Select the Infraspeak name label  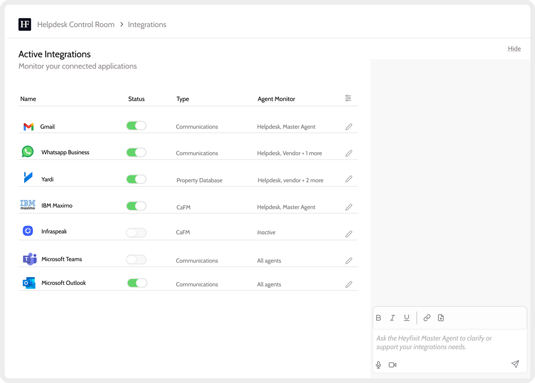54,232
